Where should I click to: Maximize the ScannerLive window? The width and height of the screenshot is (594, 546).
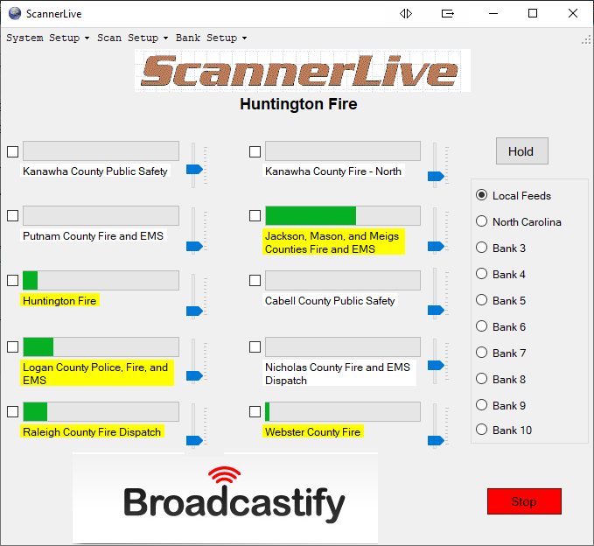pos(533,14)
